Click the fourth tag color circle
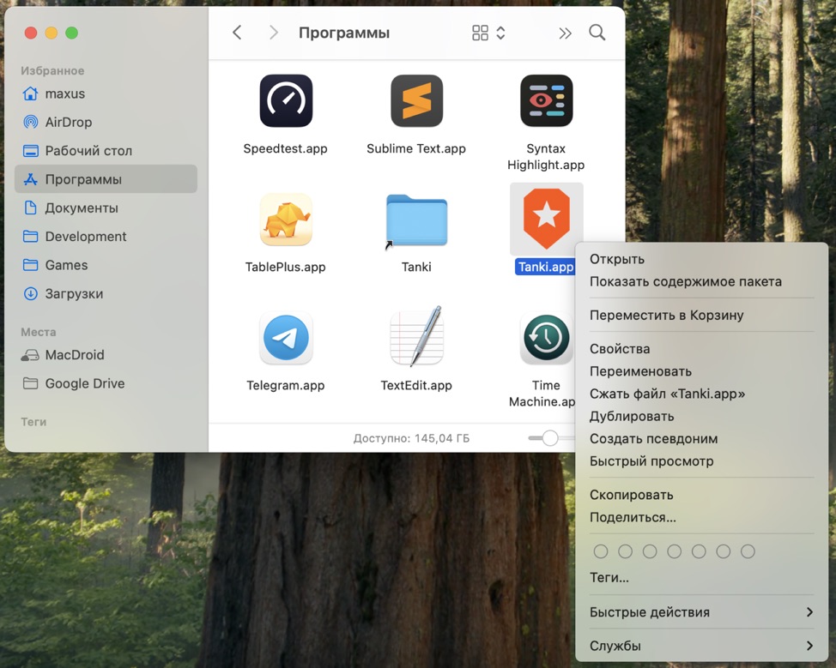The height and width of the screenshot is (668, 836). tap(675, 551)
